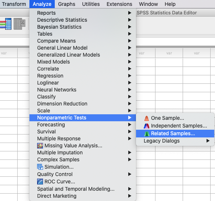The width and height of the screenshot is (215, 201).
Task: Expand the Direct Marketing submenu
Action: pos(83,196)
